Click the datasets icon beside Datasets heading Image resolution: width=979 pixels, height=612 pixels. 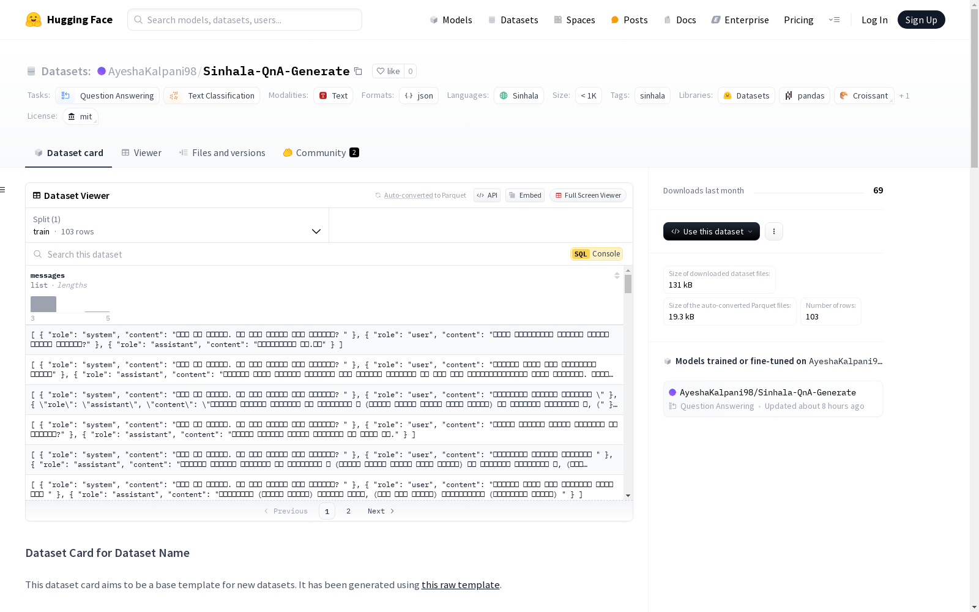click(31, 72)
